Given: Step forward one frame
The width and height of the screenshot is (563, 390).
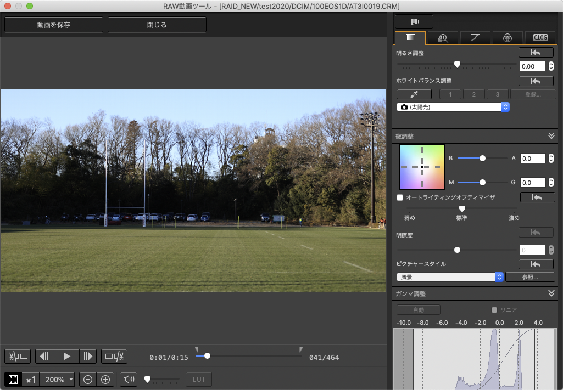Looking at the screenshot, I should tap(87, 357).
